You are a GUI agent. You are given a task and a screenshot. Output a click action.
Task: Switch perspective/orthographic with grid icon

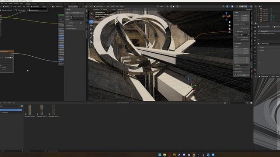point(230,32)
